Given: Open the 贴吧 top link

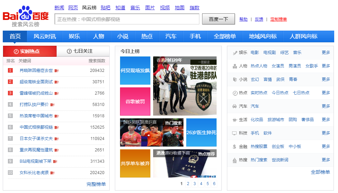Looking at the screenshot, I should pos(106,8).
